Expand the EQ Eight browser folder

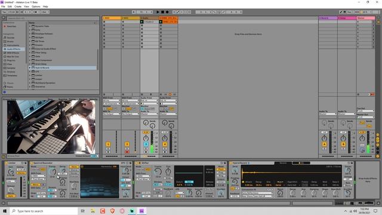click(30, 38)
